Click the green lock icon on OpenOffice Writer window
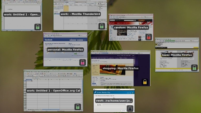Viewport: 201px width, 113px height. (38, 27)
